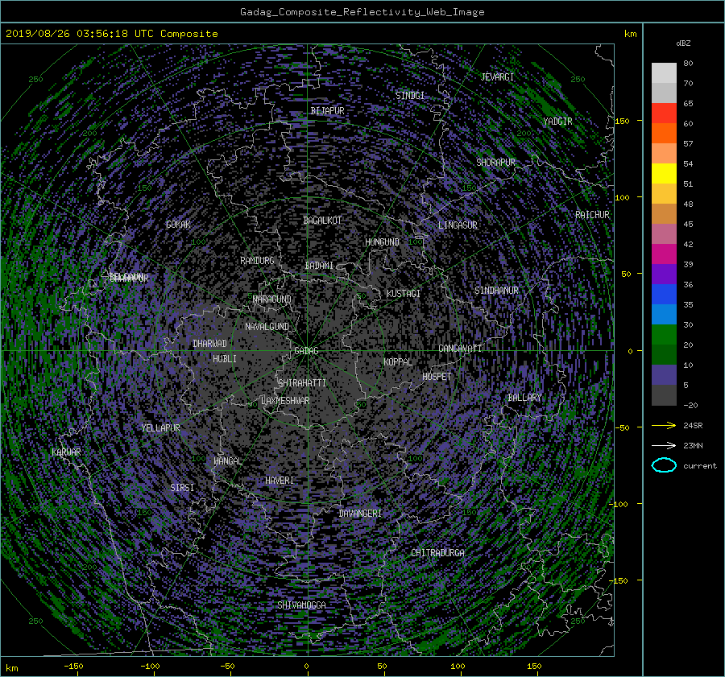Viewport: 725px width, 677px height.
Task: Click the white 23MN arrow icon
Action: coord(664,445)
